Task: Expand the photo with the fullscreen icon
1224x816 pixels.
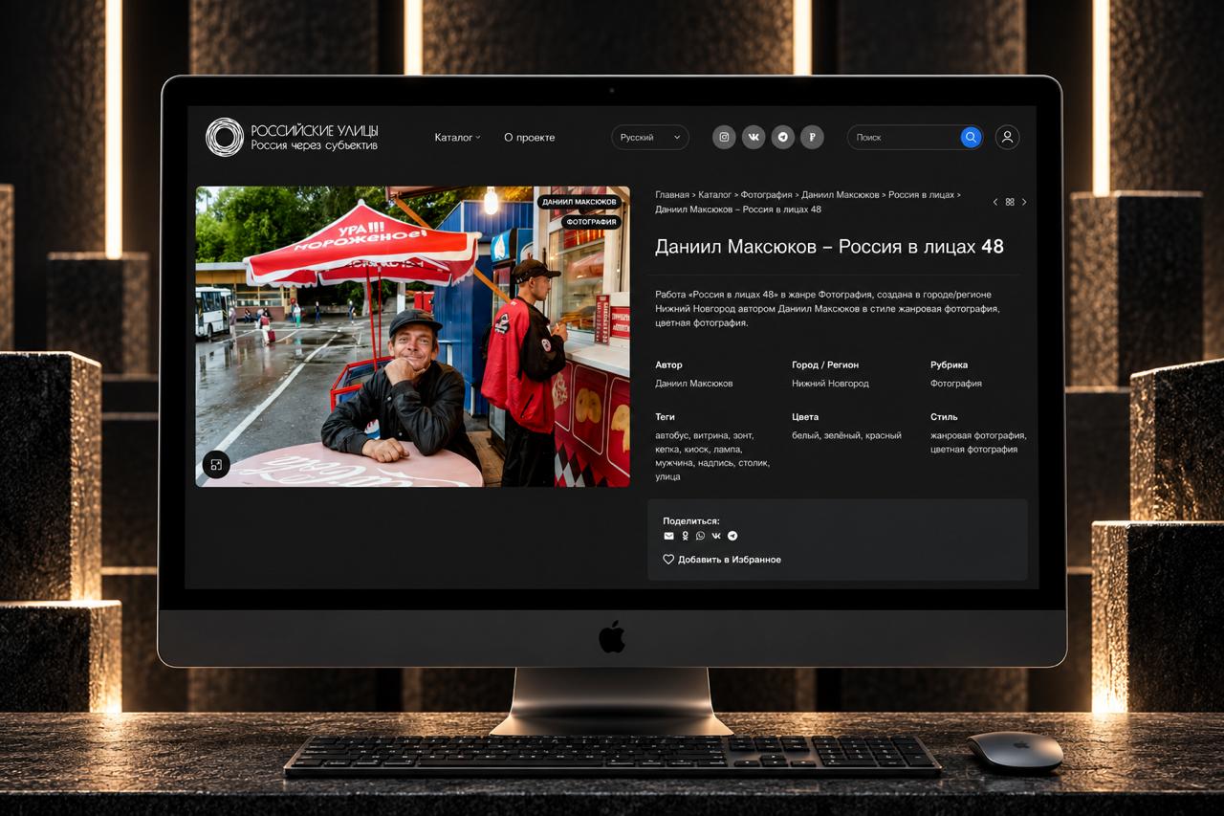Action: [216, 465]
